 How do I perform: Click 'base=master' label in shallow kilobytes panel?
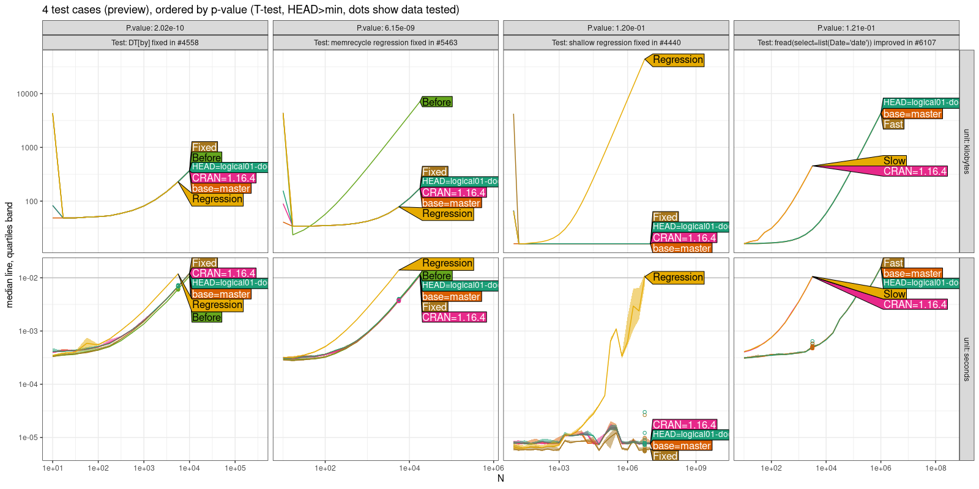(x=682, y=248)
